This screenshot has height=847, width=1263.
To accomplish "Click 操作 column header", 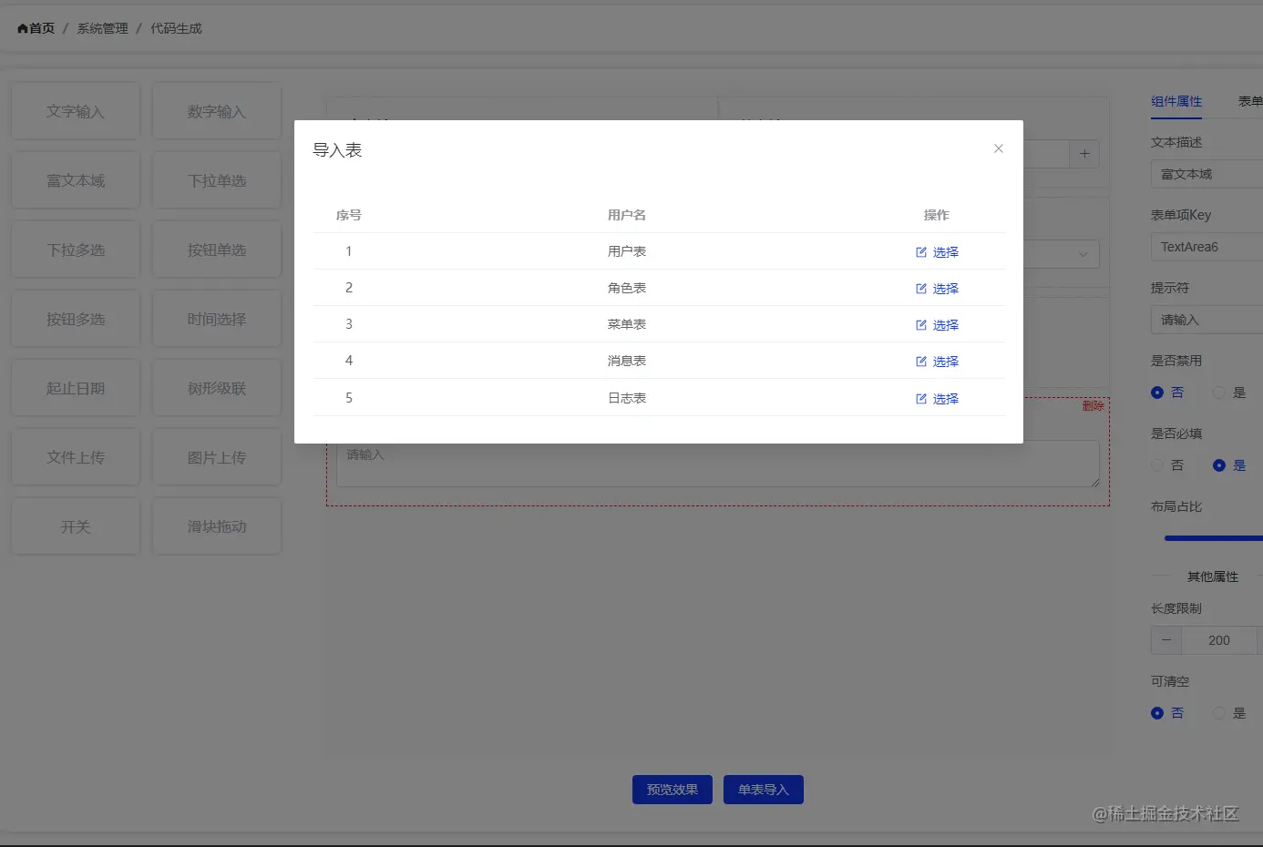I will coord(937,215).
